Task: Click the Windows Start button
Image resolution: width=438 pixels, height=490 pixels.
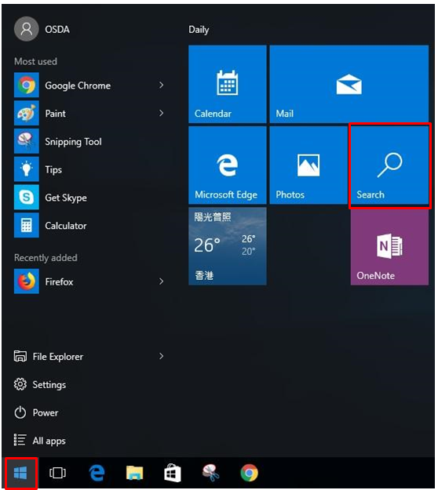Action: 20,473
